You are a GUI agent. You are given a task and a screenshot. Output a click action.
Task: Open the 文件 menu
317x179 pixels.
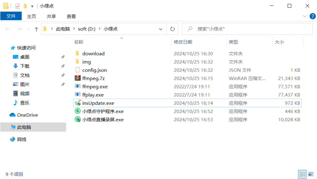(x=11, y=16)
